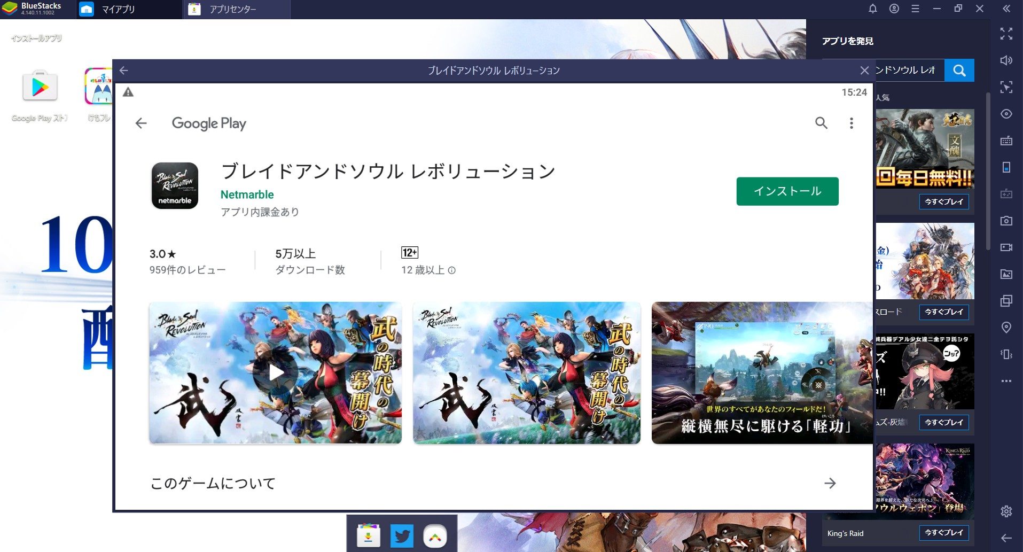Open Google Play search magnifier
Image resolution: width=1023 pixels, height=552 pixels.
821,123
